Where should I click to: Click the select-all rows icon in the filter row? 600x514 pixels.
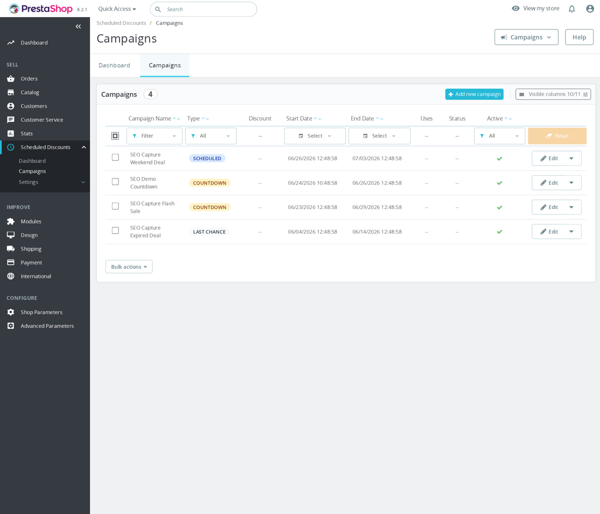115,136
